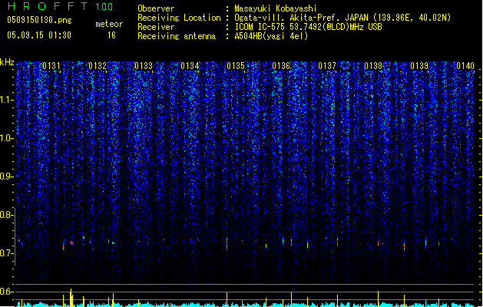This screenshot has width=483, height=307.
Task: Click the 0137 time marker
Action: [x=327, y=66]
